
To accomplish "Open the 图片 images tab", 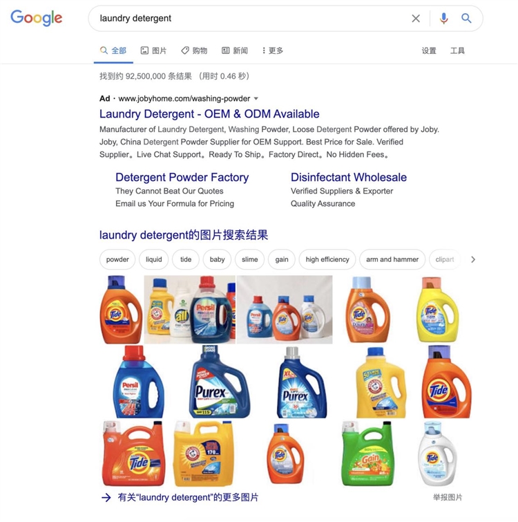I will pos(153,50).
